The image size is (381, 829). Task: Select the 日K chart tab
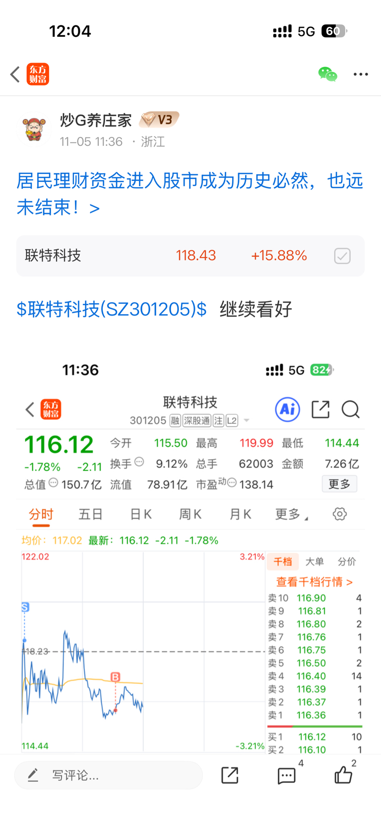pyautogui.click(x=141, y=514)
